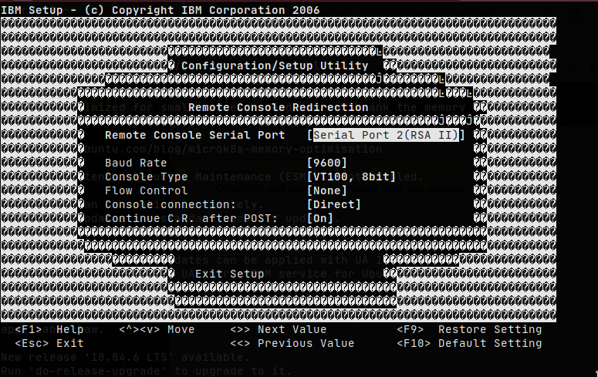Select the Serial Port 2(RSA II) value
The width and height of the screenshot is (598, 377).
386,135
